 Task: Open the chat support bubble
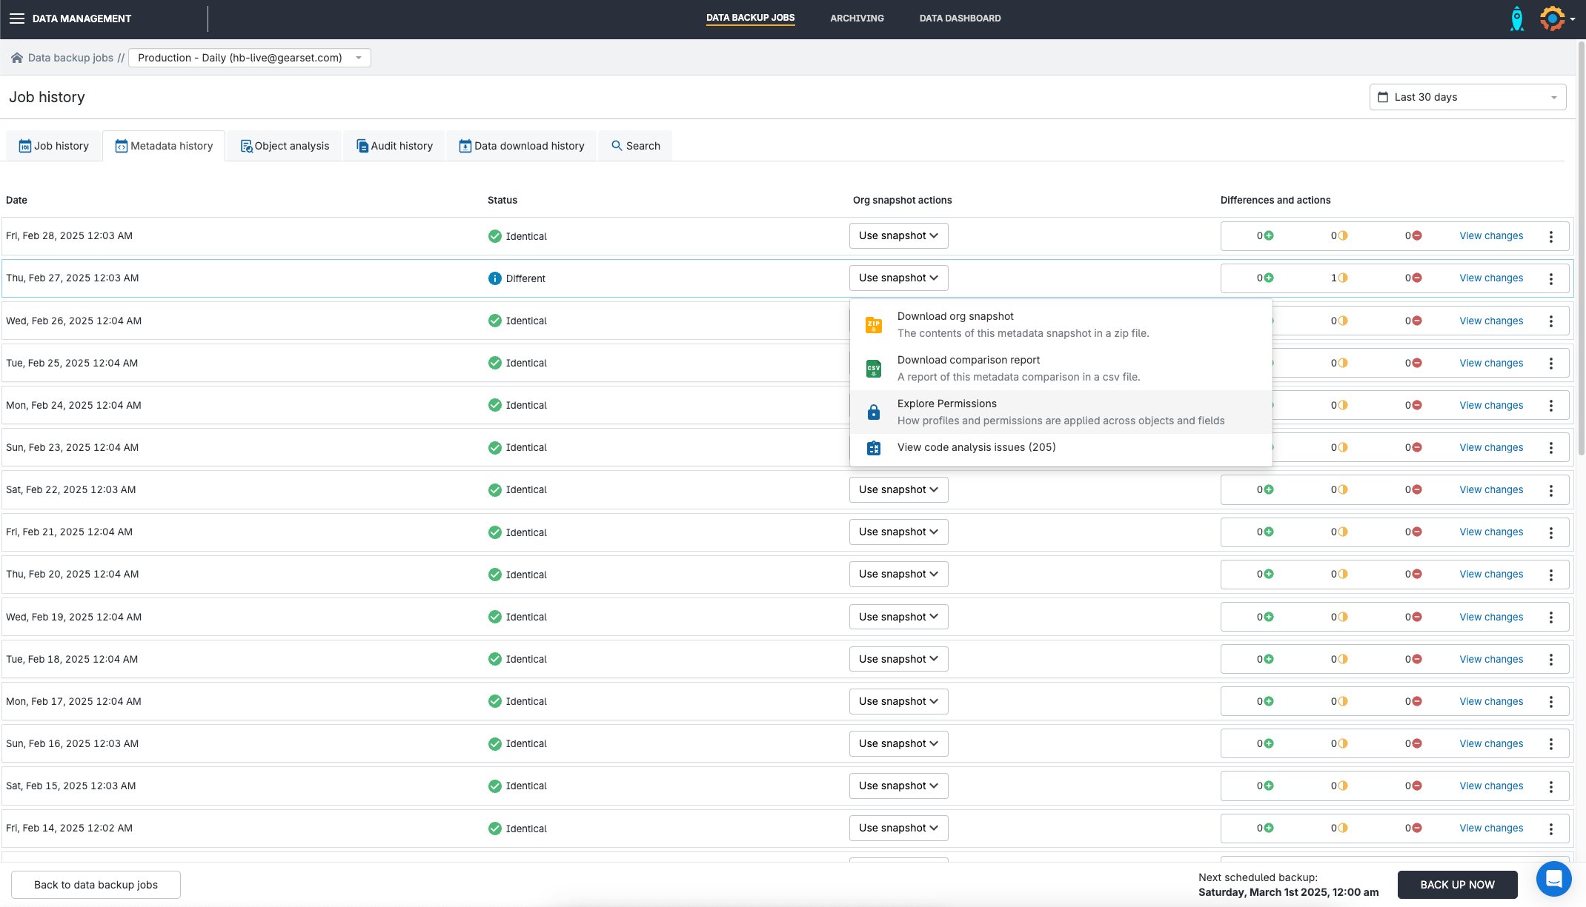click(x=1553, y=879)
